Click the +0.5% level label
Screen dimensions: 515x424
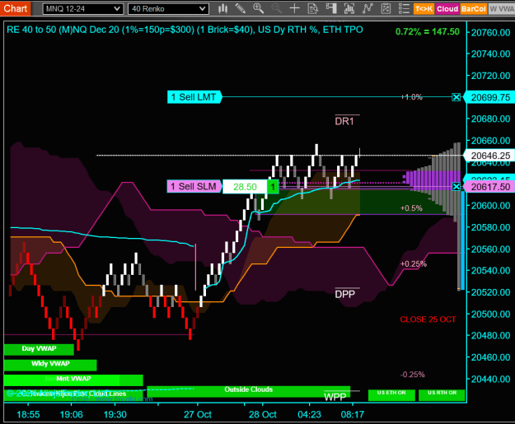click(411, 208)
